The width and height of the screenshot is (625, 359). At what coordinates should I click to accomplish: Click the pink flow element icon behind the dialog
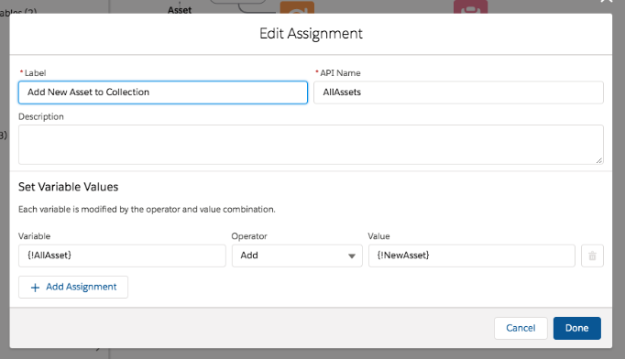(x=470, y=6)
